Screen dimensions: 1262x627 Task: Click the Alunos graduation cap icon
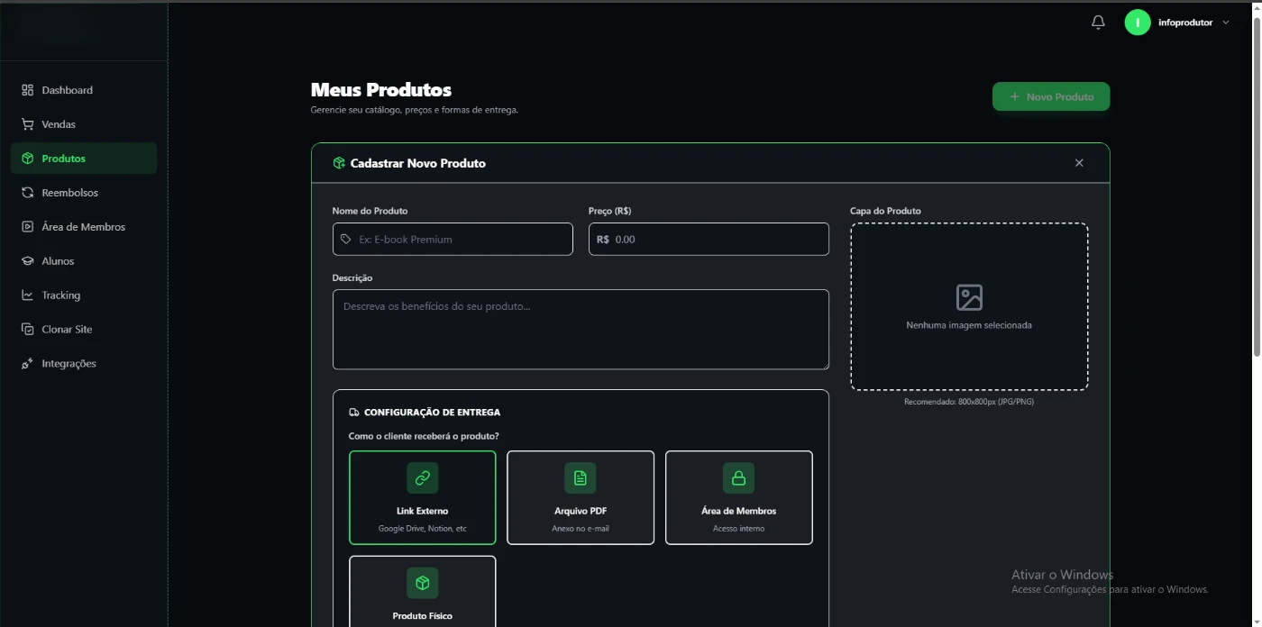pyautogui.click(x=28, y=261)
